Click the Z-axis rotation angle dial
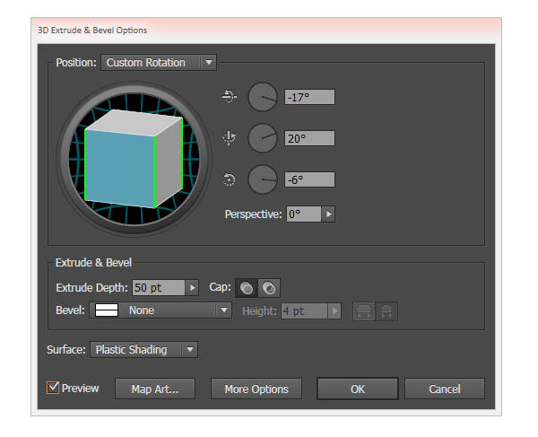This screenshot has height=437, width=538. [263, 179]
